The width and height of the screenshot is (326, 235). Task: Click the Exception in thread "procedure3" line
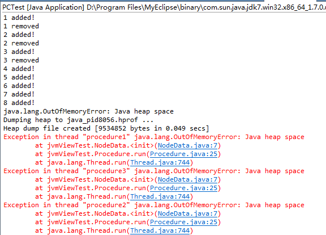(x=154, y=171)
